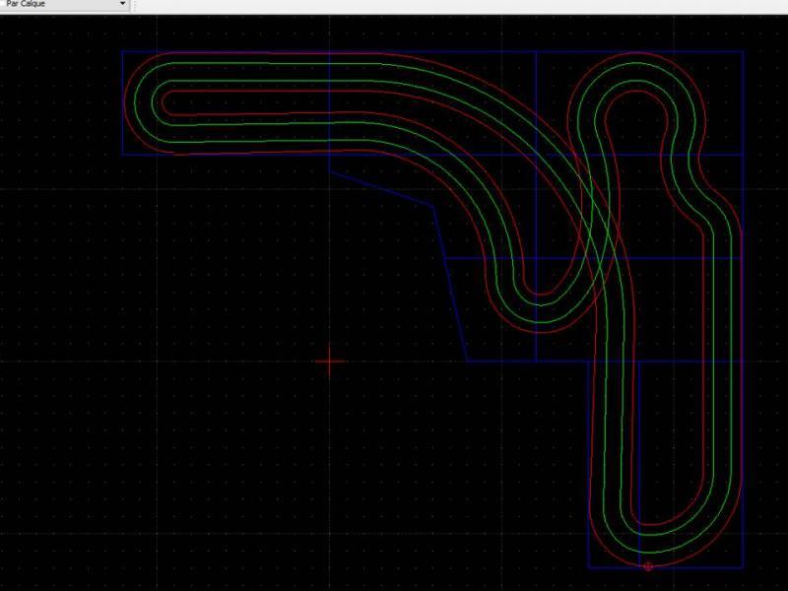Image resolution: width=788 pixels, height=591 pixels.
Task: Click the bend vertex of the blue polyline
Action: [434, 207]
